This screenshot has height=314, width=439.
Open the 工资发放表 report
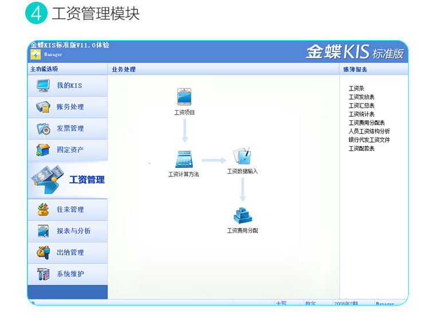[361, 97]
